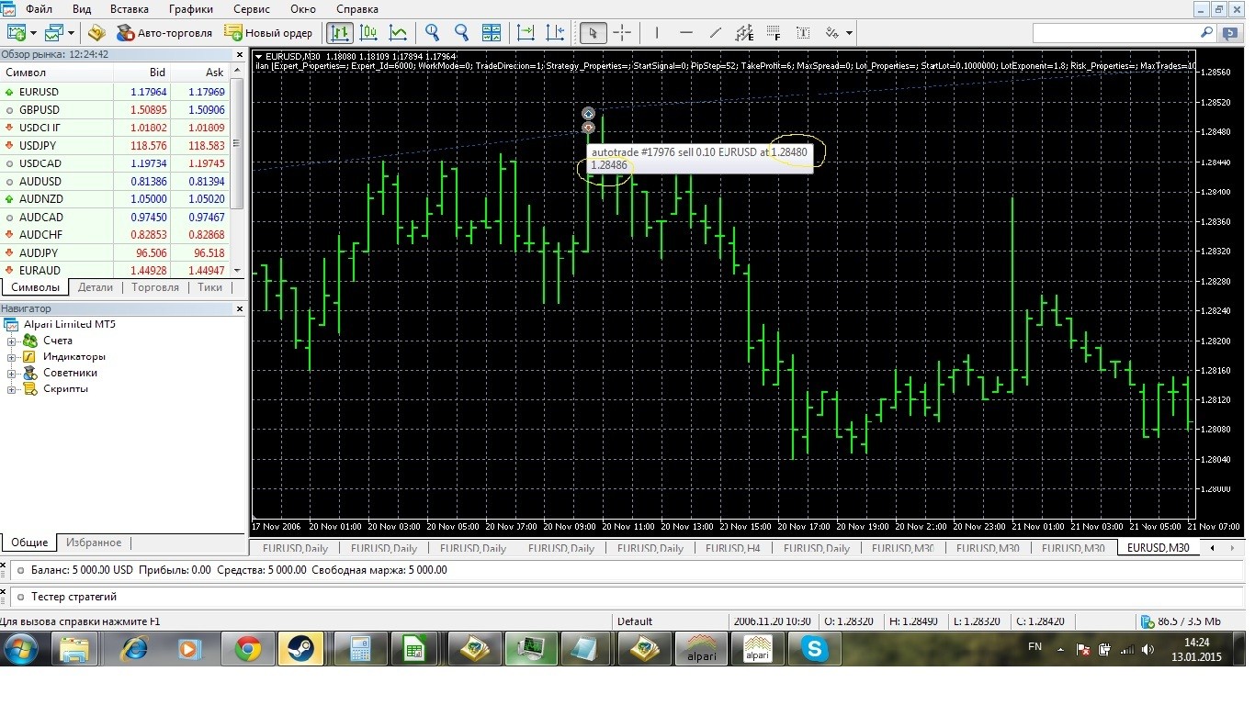Click the magnifier search icon
Image resolution: width=1255 pixels, height=705 pixels.
tap(1207, 33)
